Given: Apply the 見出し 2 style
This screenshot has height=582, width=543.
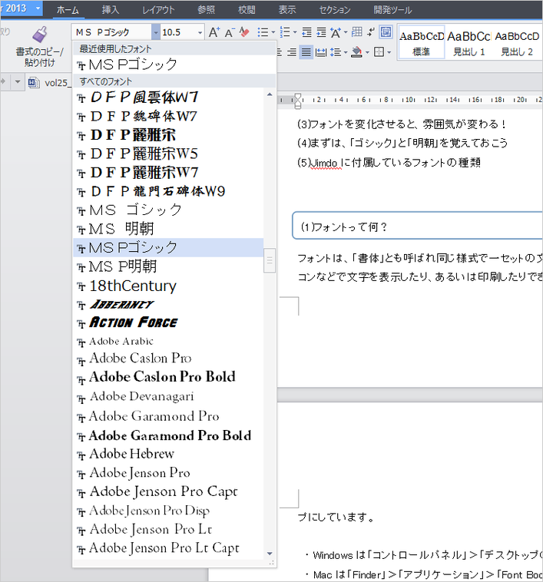Looking at the screenshot, I should click(517, 44).
